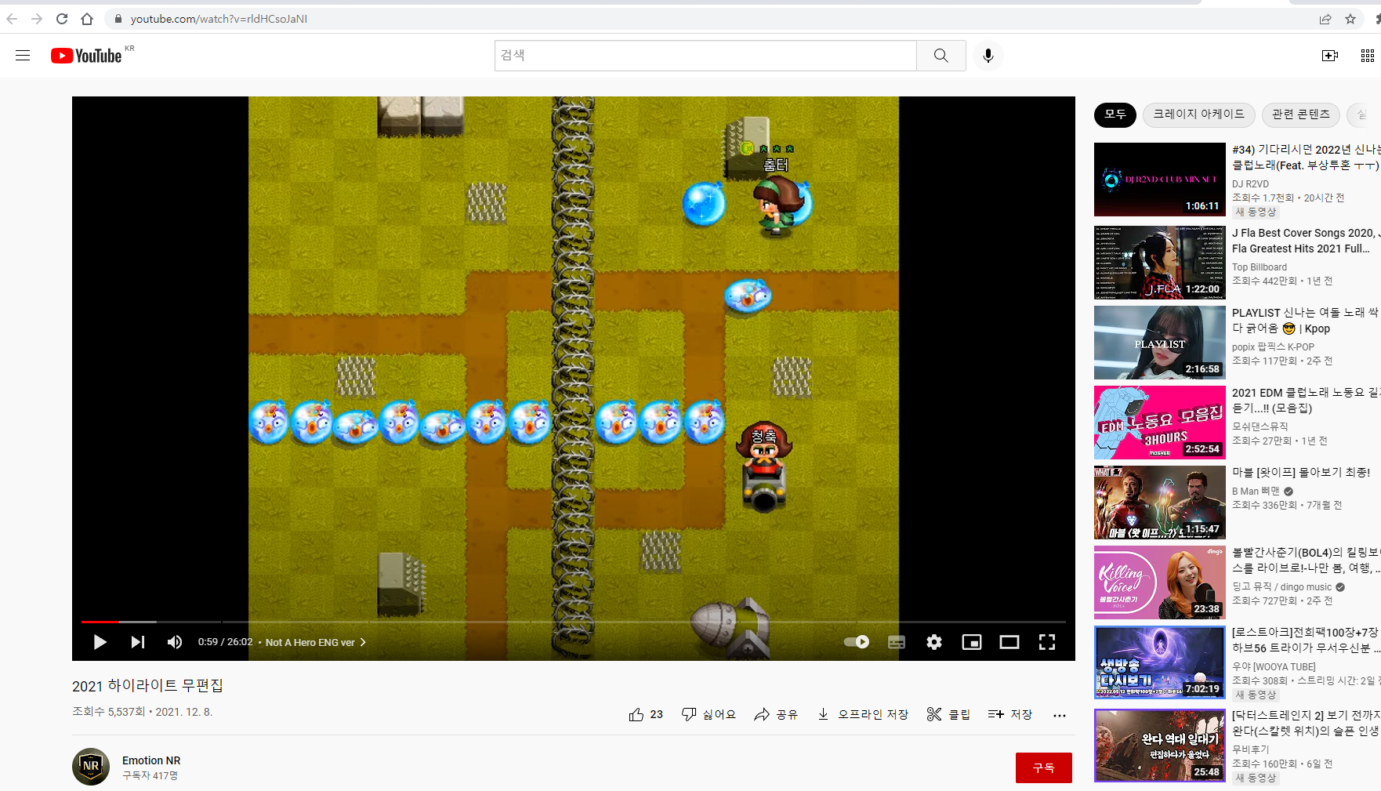Open the J Fla Best Cover Songs thumbnail

1160,263
